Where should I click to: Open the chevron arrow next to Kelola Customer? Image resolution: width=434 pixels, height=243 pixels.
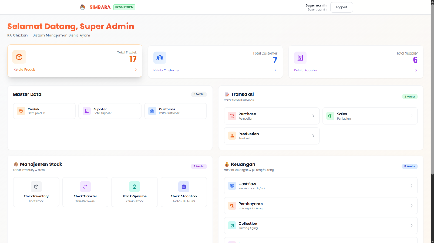[x=275, y=71]
